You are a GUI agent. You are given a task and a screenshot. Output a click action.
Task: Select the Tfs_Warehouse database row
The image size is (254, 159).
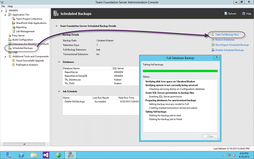pyautogui.click(x=101, y=80)
